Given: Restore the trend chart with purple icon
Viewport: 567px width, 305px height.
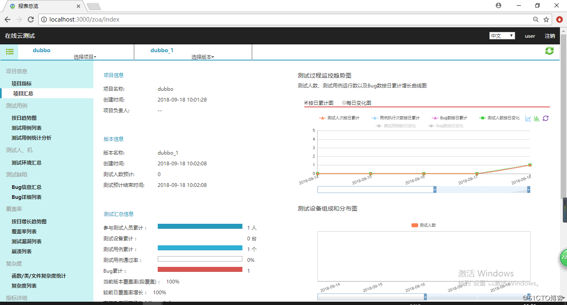Looking at the screenshot, I should (x=546, y=118).
